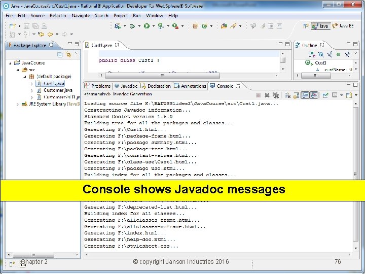The height and width of the screenshot is (274, 365).
Task: Click the Hide Fields icon in Outline
Action: pos(321,55)
